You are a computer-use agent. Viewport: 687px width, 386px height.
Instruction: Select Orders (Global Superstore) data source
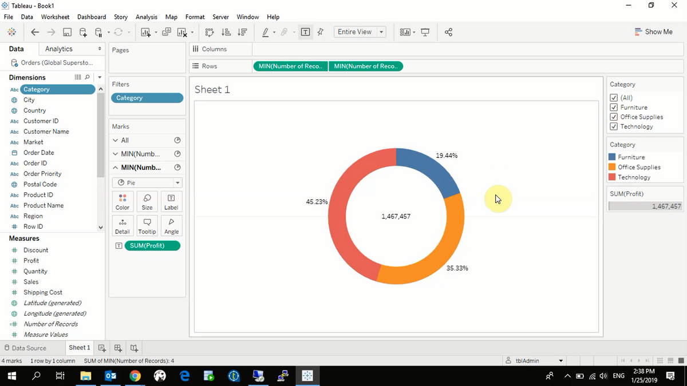coord(52,63)
